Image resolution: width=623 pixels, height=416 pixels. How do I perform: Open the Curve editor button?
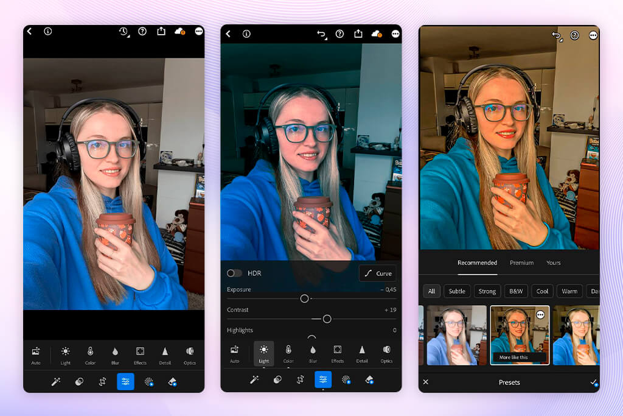378,273
